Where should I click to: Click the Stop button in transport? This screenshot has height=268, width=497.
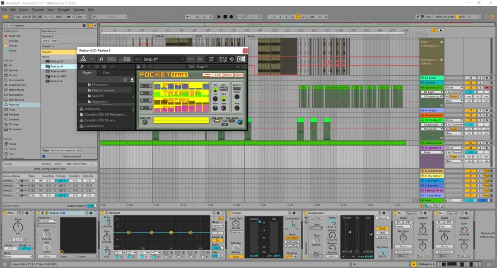[225, 17]
